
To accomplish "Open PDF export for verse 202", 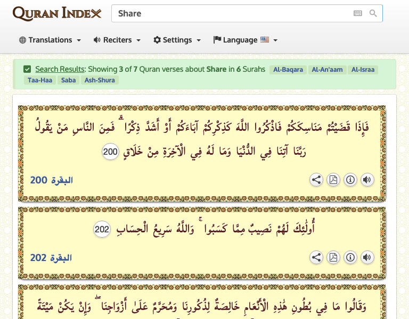I will 333,258.
